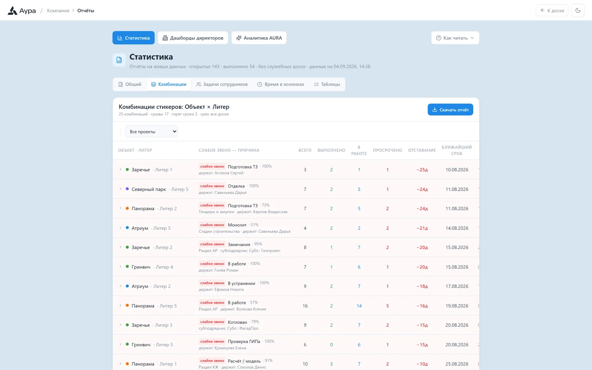Screen dimensions: 592x370
Task: Click the БЛИЖАЙШИЙ СРОК column header
Action: [457, 150]
